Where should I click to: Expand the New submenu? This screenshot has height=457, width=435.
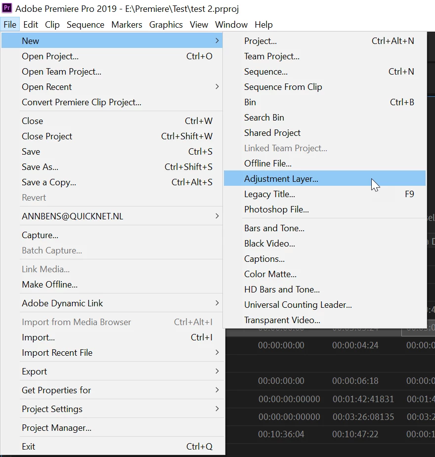pyautogui.click(x=112, y=41)
